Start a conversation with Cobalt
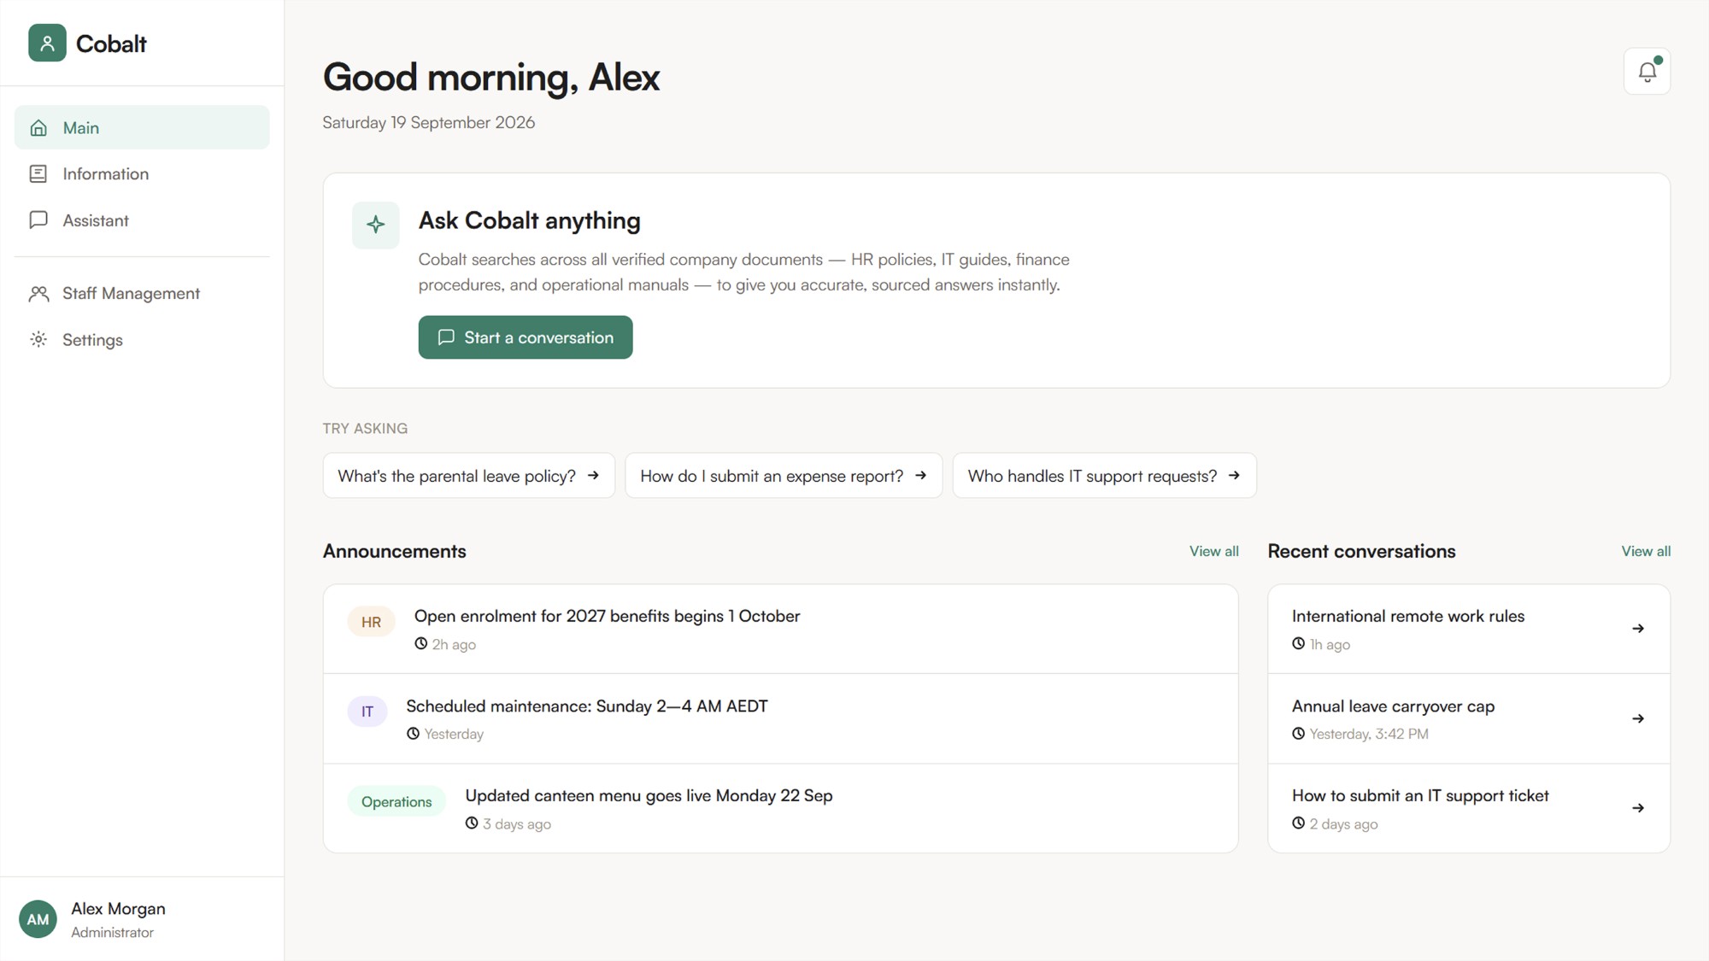The width and height of the screenshot is (1709, 961). point(526,337)
